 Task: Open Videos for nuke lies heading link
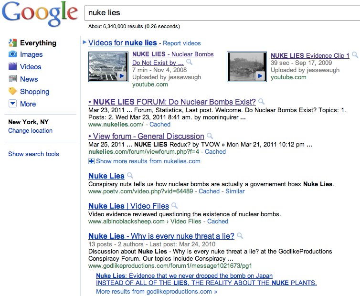(123, 42)
